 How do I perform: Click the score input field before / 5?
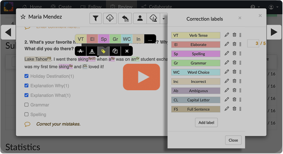coord(253,43)
